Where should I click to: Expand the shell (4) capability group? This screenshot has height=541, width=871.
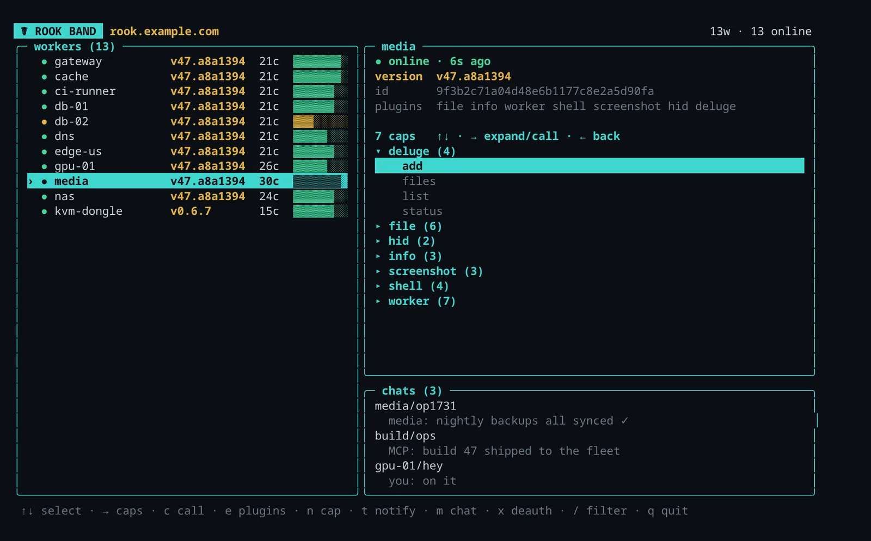[412, 286]
